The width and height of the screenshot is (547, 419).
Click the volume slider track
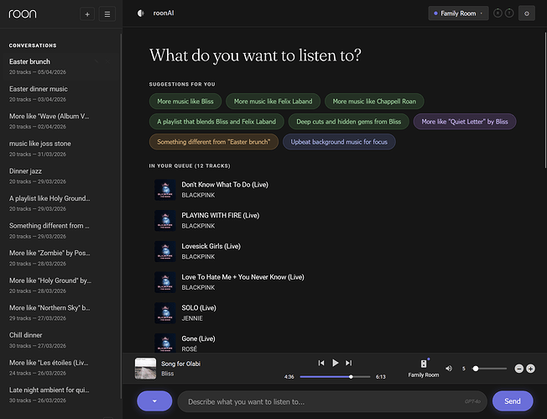(489, 369)
